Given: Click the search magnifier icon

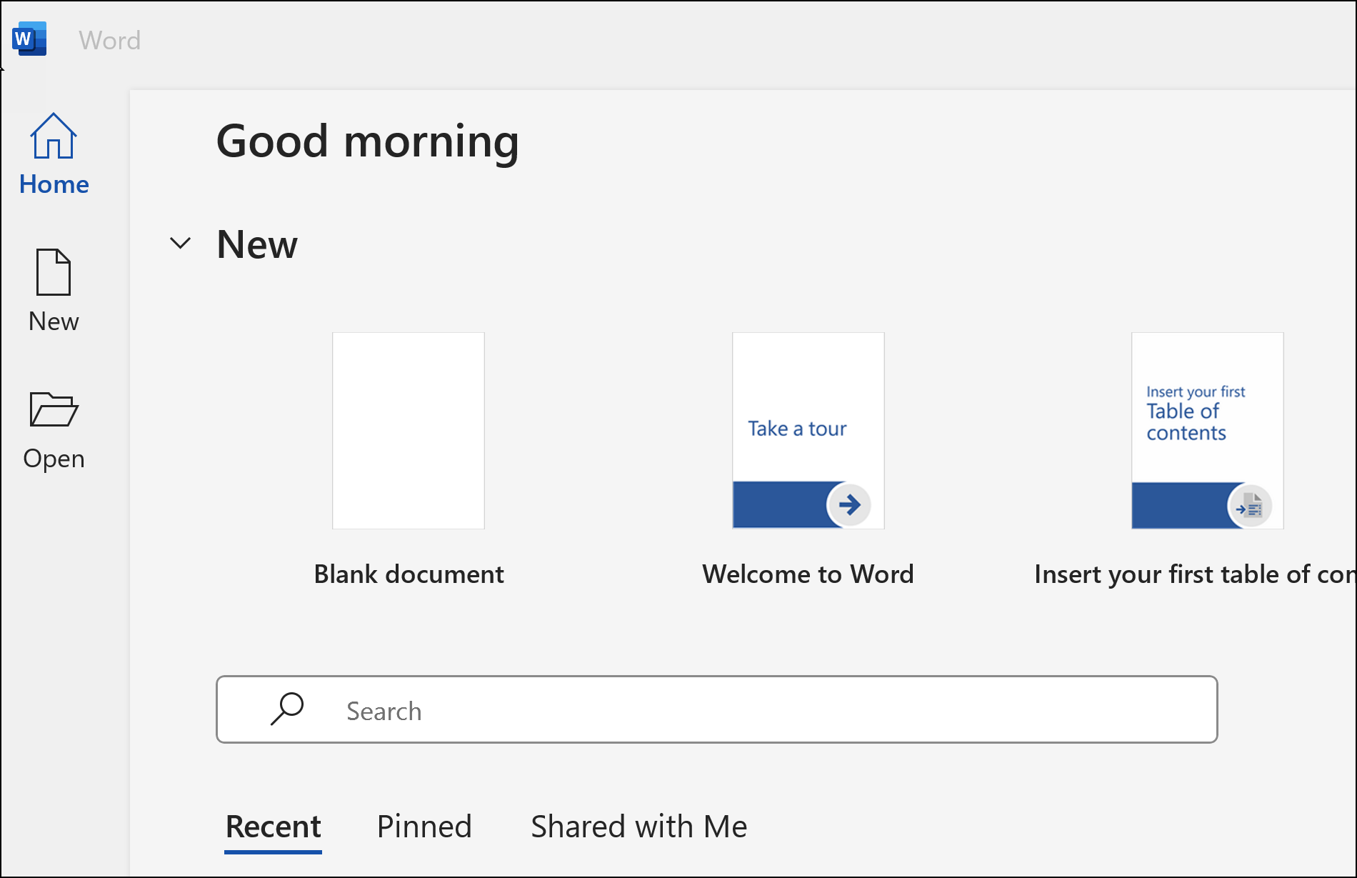Looking at the screenshot, I should pos(286,709).
